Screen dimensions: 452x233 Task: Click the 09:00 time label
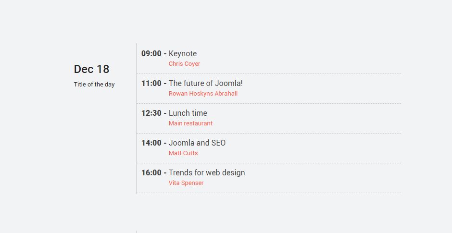(x=151, y=54)
